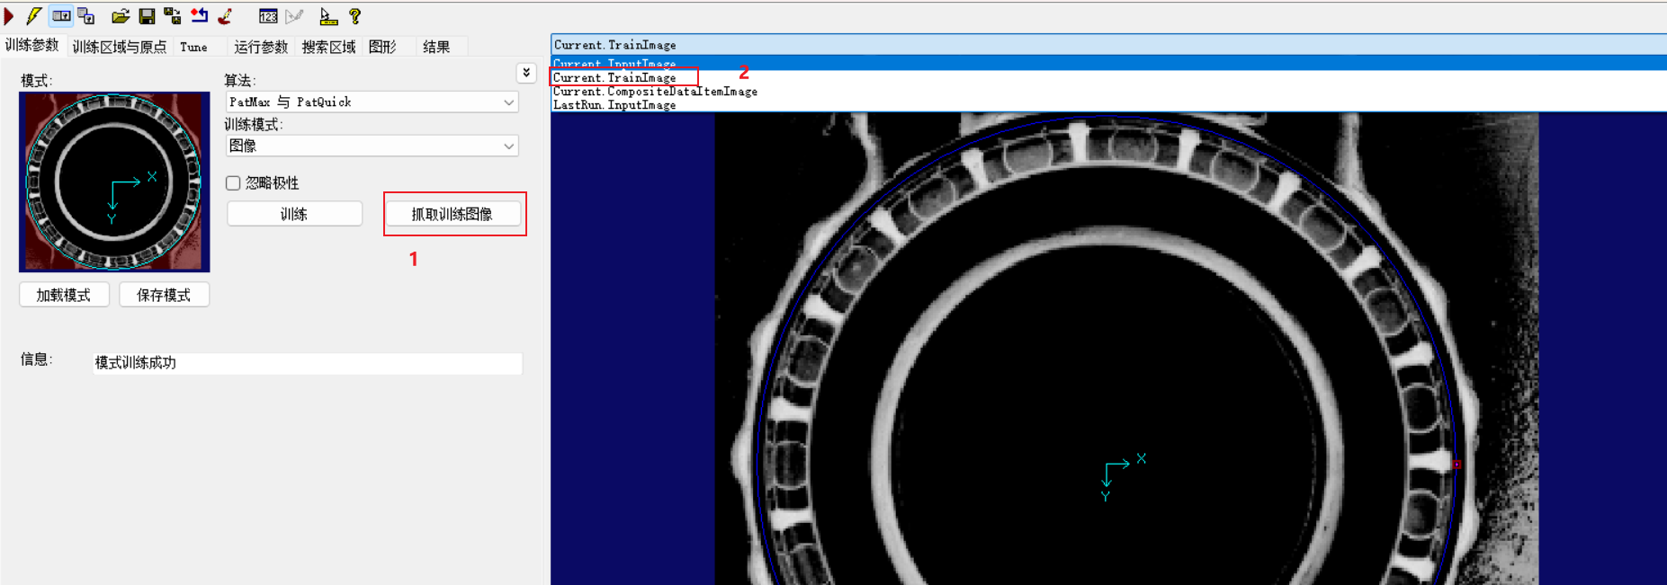Enable the 忽略极性 checkbox
1667x585 pixels.
coord(233,183)
